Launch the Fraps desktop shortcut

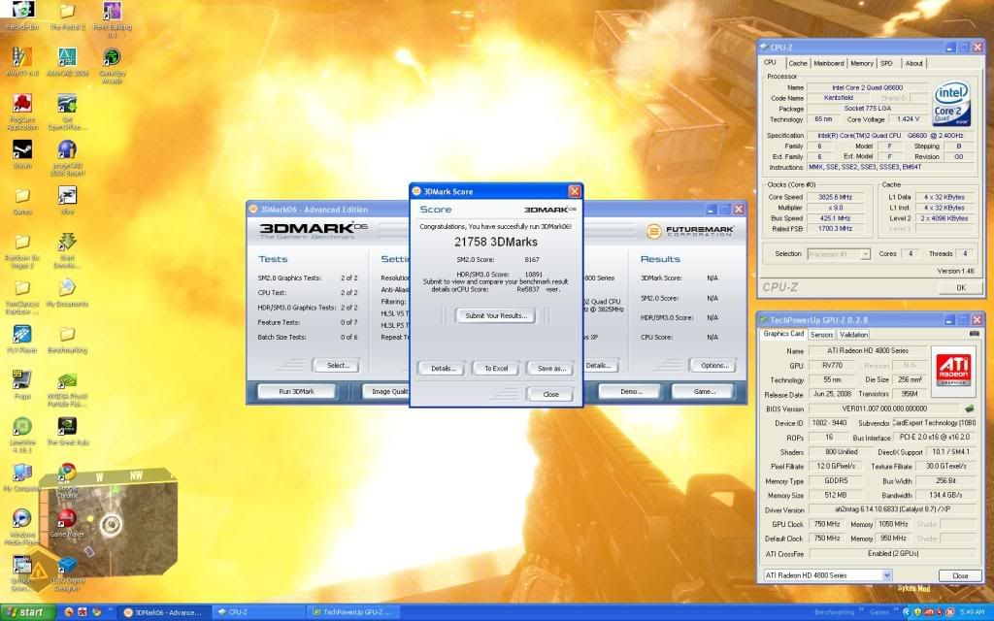pyautogui.click(x=22, y=382)
